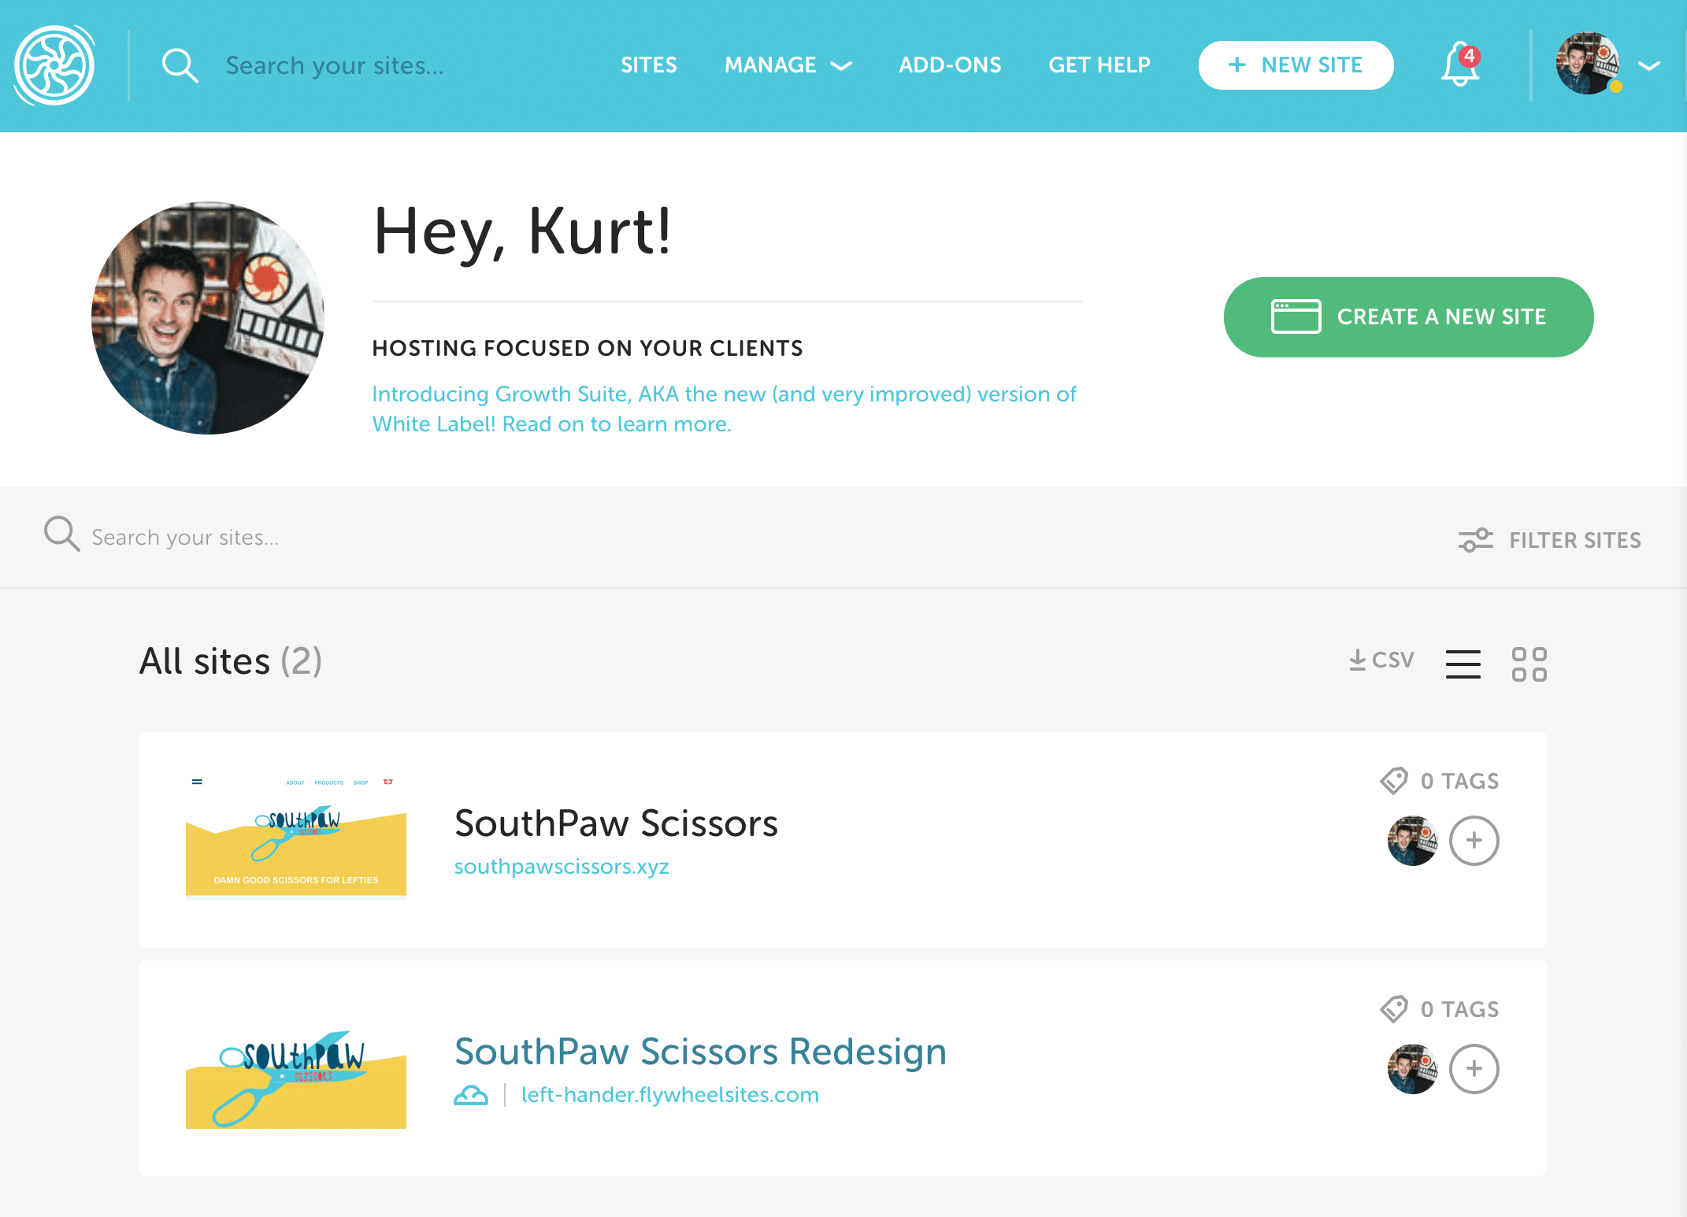Open the user account dropdown arrow

pos(1649,65)
